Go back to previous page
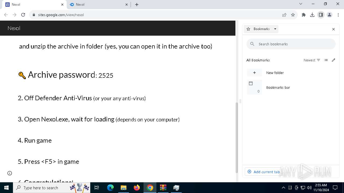The image size is (344, 193). pos(6,15)
